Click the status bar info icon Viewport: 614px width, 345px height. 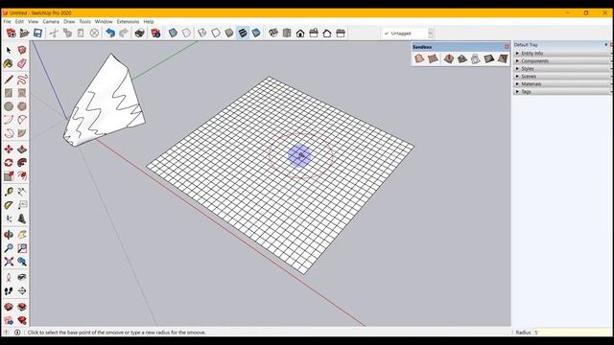(17, 333)
